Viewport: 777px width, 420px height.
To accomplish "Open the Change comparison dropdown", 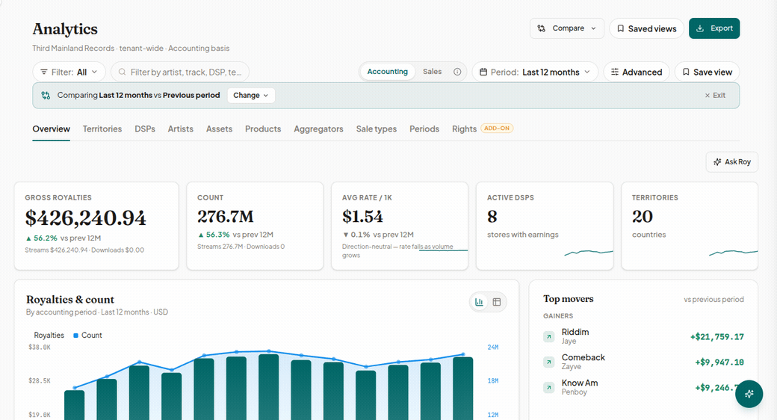I will (251, 95).
